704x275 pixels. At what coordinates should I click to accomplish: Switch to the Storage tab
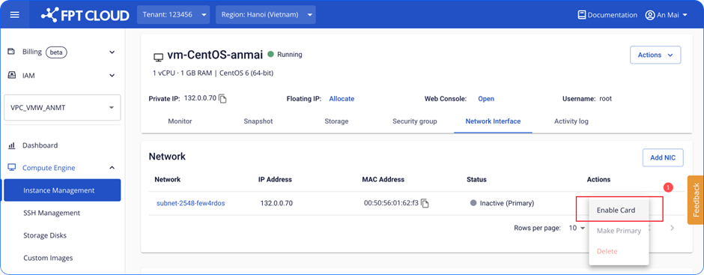coord(336,121)
